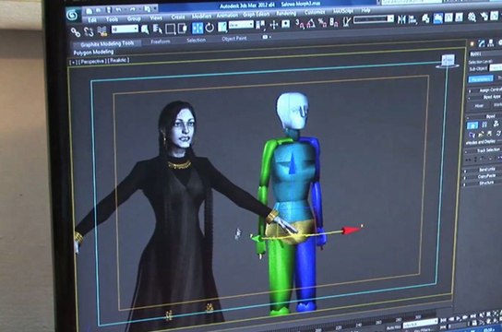Toggle Biped Figure Mode

472,125
